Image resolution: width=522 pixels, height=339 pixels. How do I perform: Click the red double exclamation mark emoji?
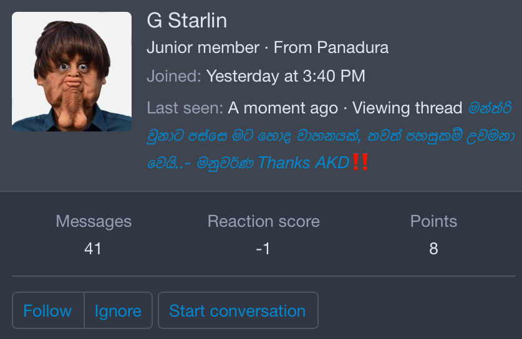(360, 163)
